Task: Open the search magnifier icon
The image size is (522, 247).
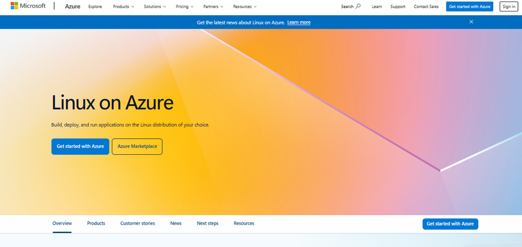Action: (358, 6)
